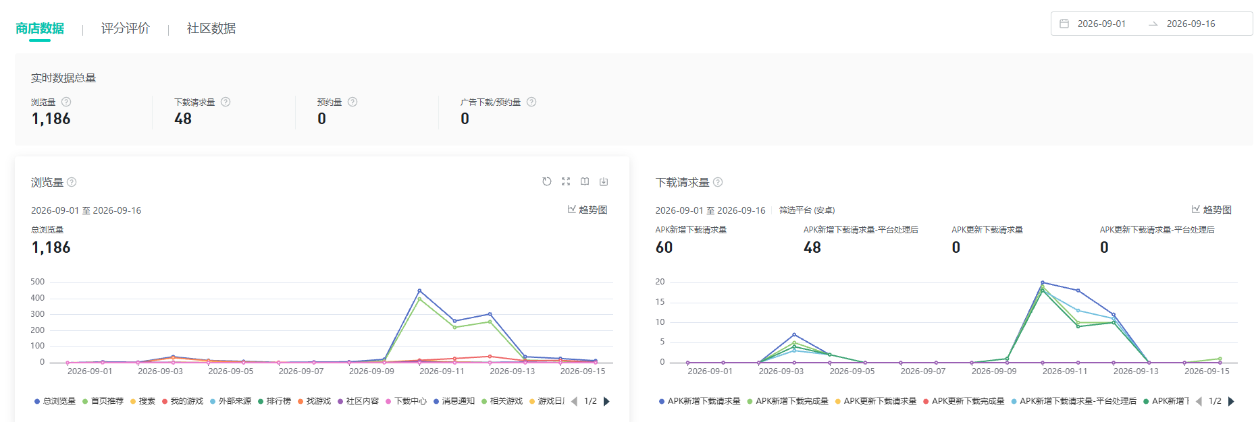Switch to 评分评价 tab
This screenshot has height=422, width=1254.
[126, 28]
